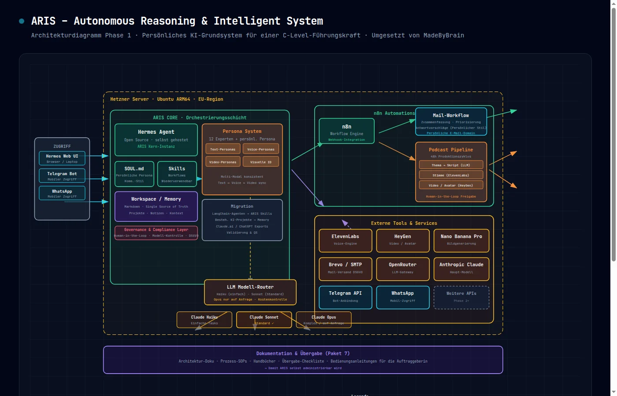Select the Claude Haiku box

click(204, 320)
